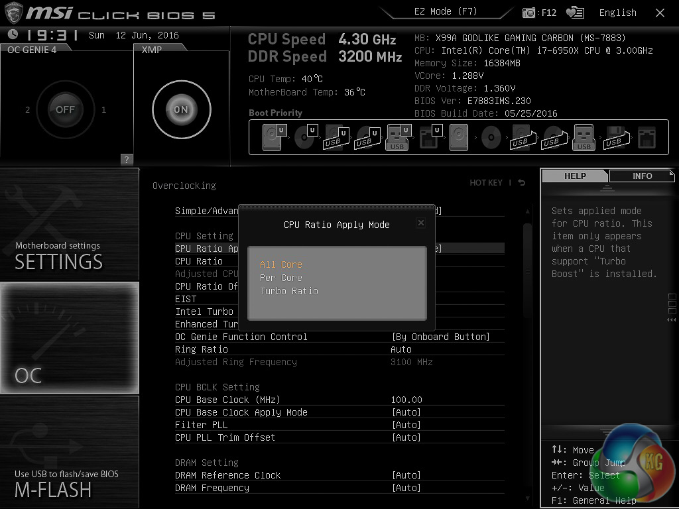679x509 pixels.
Task: Switch to EZ Mode (F7)
Action: pyautogui.click(x=445, y=12)
